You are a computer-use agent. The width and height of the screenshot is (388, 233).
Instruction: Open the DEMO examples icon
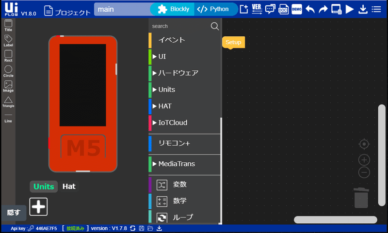297,9
